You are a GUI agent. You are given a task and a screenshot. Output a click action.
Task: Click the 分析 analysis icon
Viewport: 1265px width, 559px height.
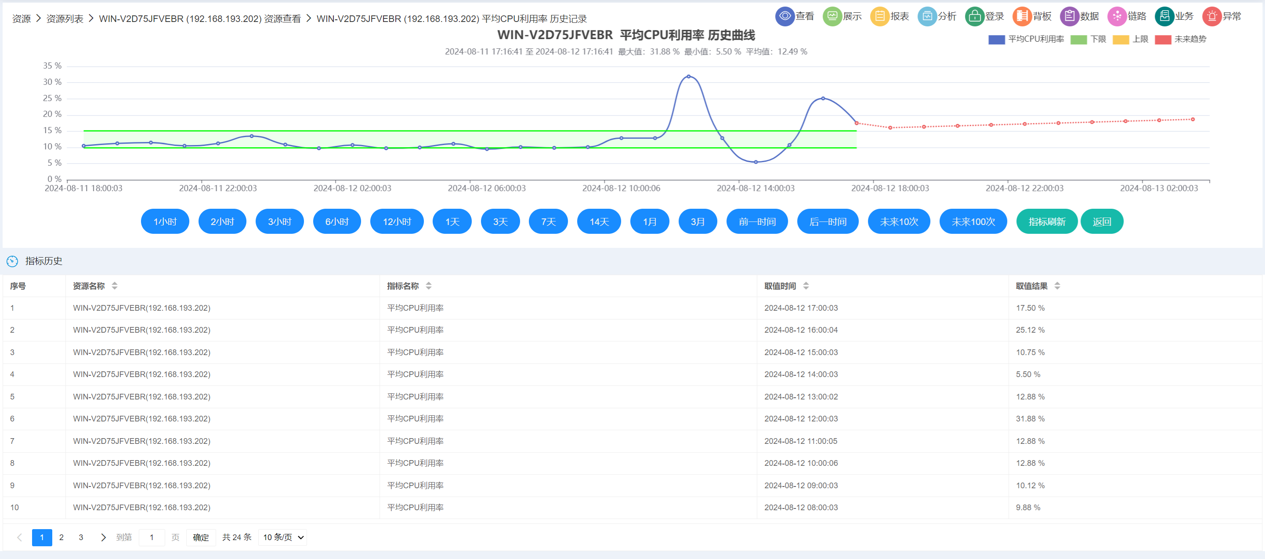pos(927,16)
